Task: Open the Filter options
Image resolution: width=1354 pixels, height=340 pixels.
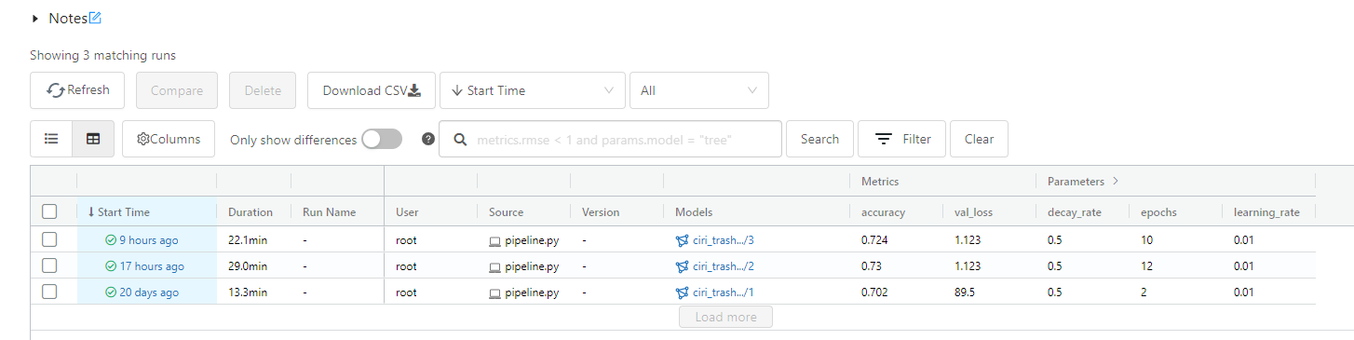Action: 902,139
